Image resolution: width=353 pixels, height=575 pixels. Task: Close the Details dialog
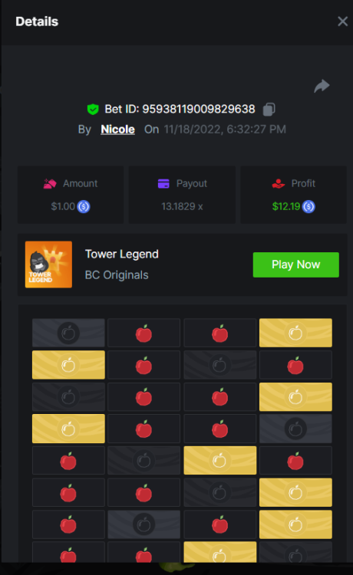click(342, 21)
